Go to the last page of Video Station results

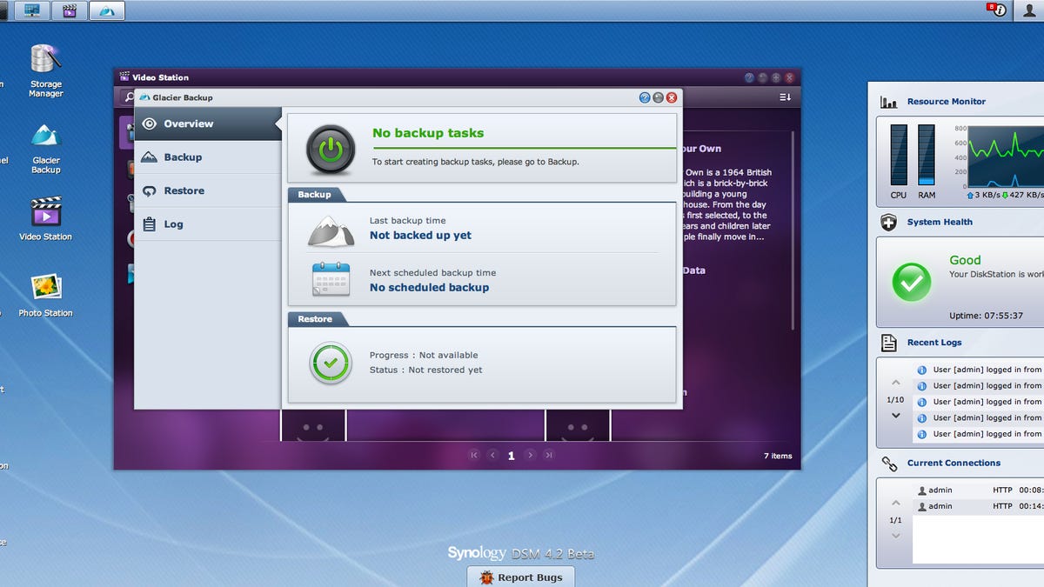coord(550,455)
